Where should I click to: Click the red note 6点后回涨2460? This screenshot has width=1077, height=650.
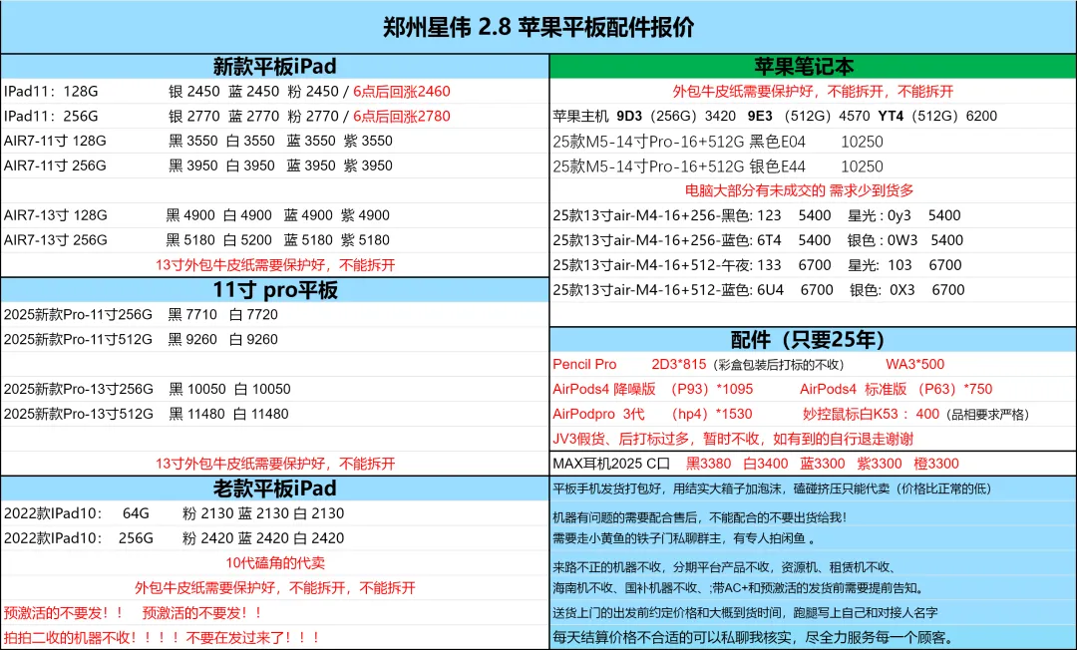[x=402, y=92]
